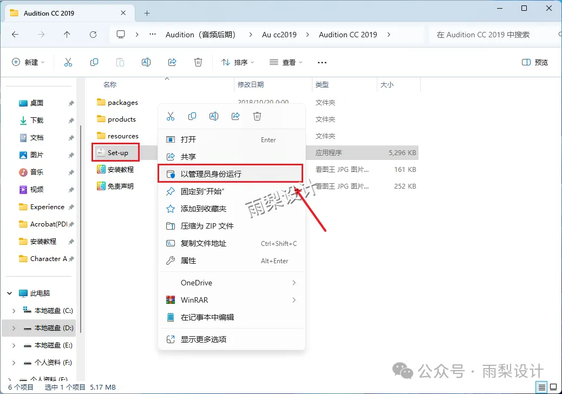Click the This PC monitor icon in the address bar

coord(121,35)
